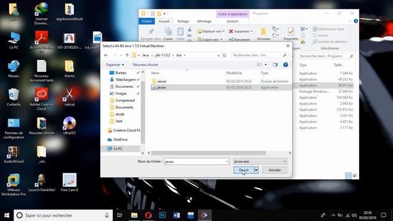Click Nouveau dossier icon in Explorer ribbon
This screenshot has width=393, height=221.
click(x=263, y=34)
